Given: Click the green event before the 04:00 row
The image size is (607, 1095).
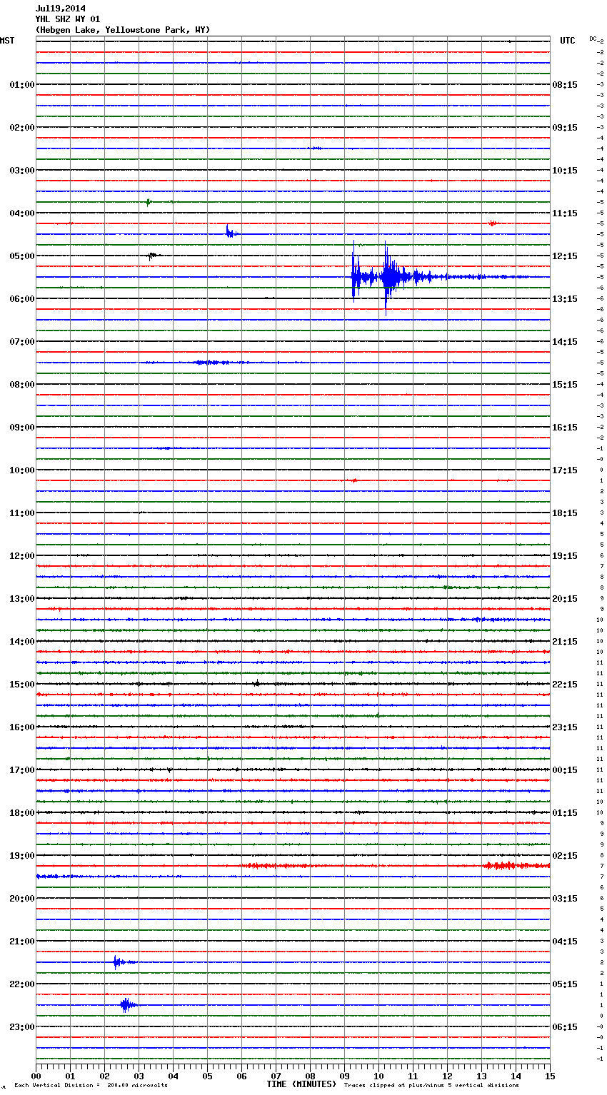Looking at the screenshot, I should [x=148, y=202].
